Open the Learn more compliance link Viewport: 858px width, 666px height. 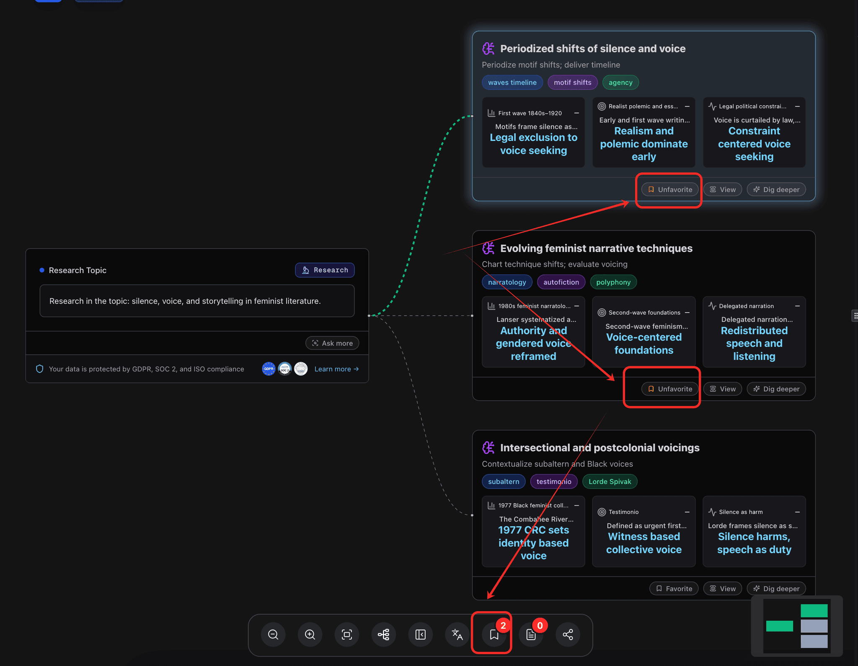click(336, 369)
